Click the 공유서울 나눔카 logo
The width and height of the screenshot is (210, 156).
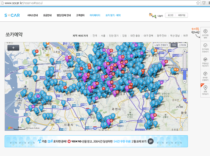156,15
